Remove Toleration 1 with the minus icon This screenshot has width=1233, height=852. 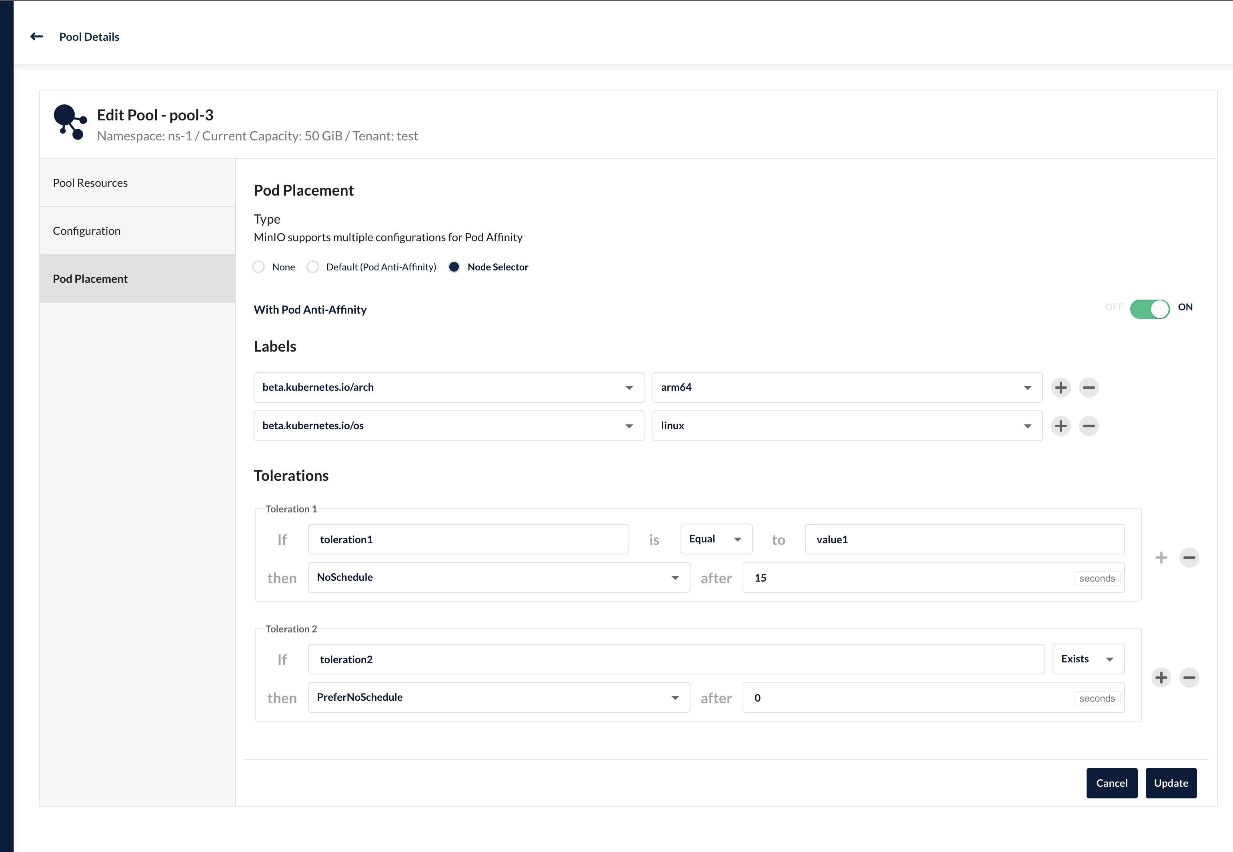[1189, 558]
